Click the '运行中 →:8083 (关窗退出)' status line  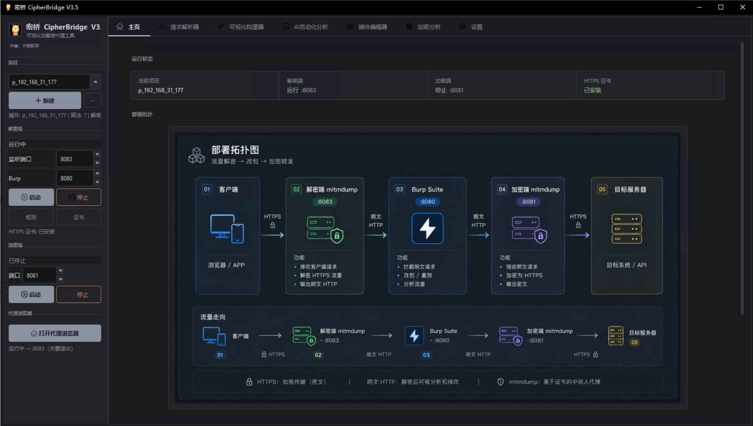click(x=41, y=349)
